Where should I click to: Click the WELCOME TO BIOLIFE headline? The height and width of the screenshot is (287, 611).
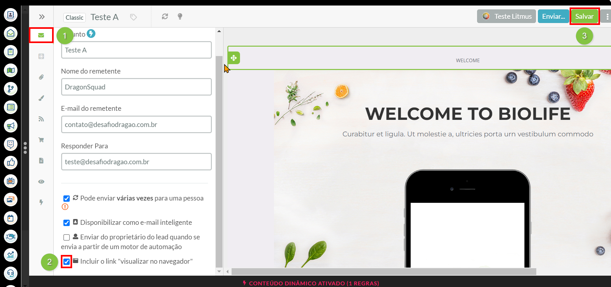tap(468, 114)
